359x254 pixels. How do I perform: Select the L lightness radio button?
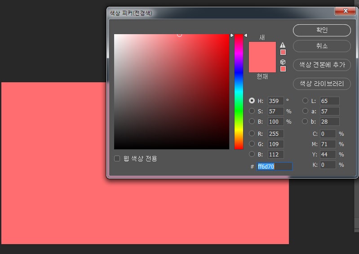click(305, 101)
